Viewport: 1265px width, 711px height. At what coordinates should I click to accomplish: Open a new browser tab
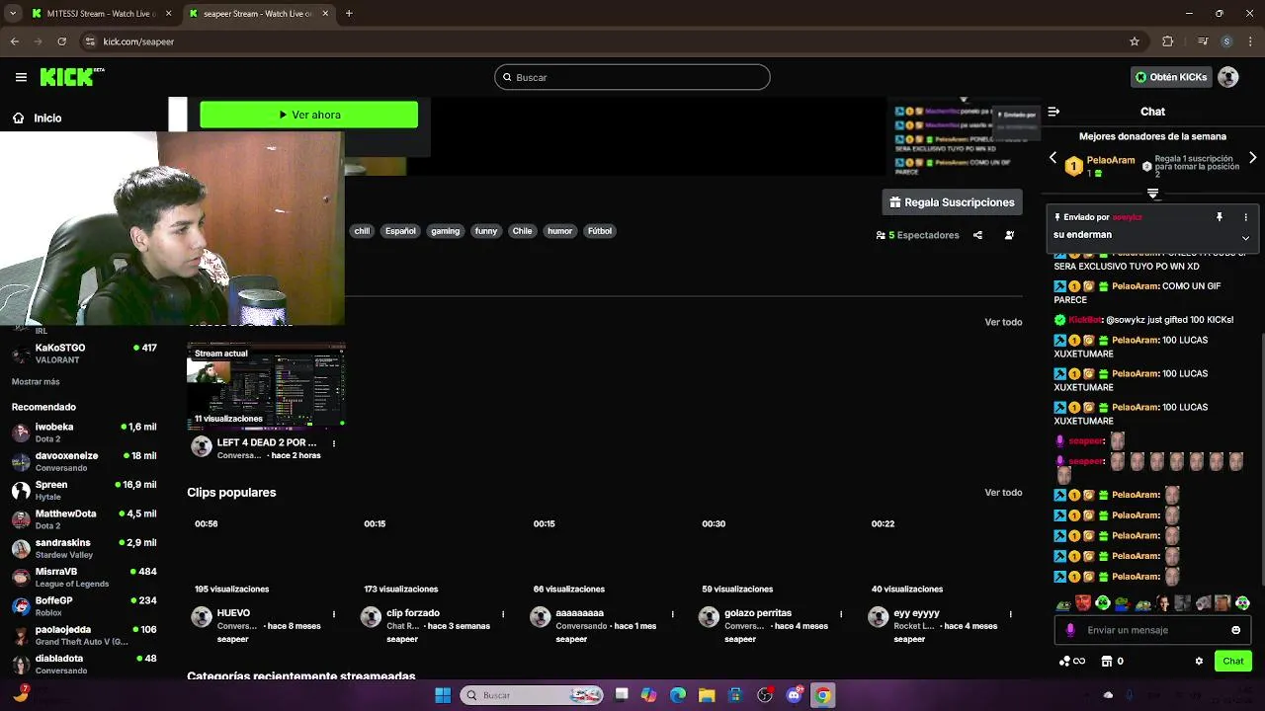click(349, 14)
